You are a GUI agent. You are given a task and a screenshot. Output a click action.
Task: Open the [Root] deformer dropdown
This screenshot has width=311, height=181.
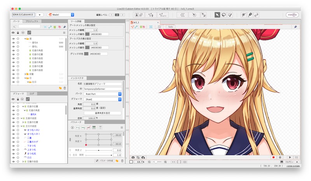pyautogui.click(x=102, y=99)
